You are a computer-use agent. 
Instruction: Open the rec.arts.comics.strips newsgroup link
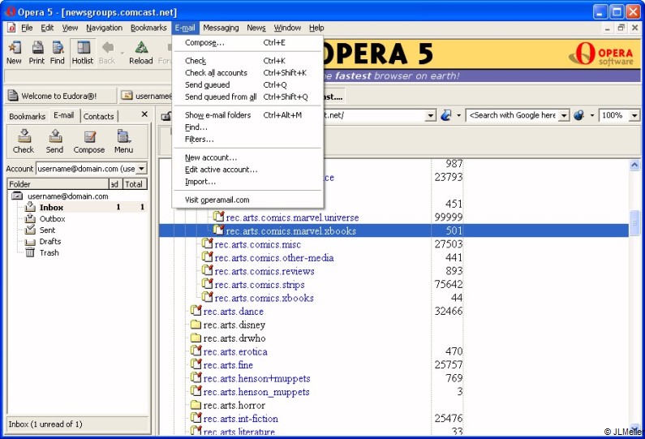pos(260,285)
